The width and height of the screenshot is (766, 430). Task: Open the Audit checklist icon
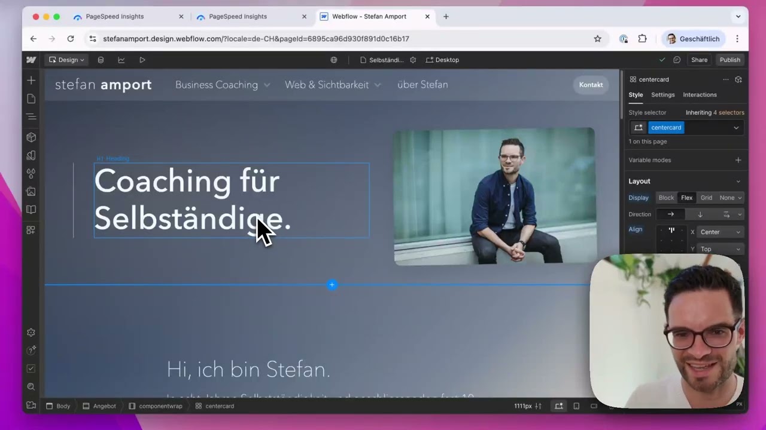coord(31,368)
